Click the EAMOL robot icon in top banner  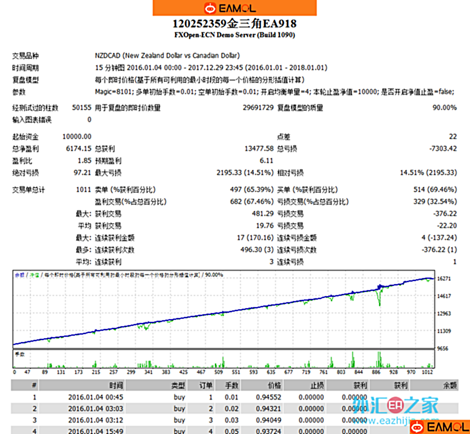[210, 8]
